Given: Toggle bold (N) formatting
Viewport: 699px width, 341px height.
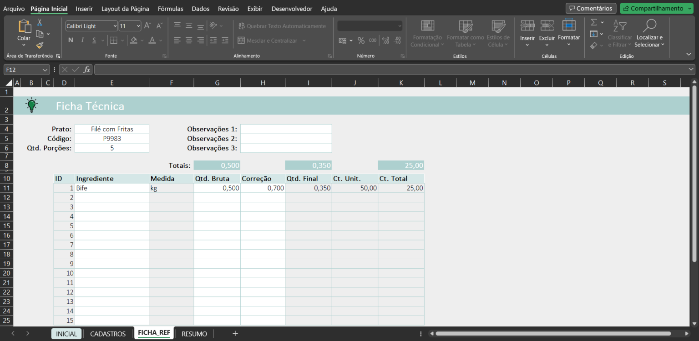Looking at the screenshot, I should 71,40.
